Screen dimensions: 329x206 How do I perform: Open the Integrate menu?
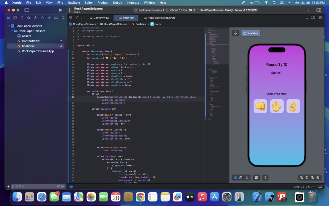pyautogui.click(x=133, y=3)
